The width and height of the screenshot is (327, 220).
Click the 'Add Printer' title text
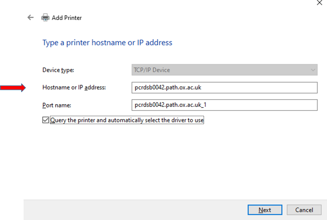click(x=67, y=18)
